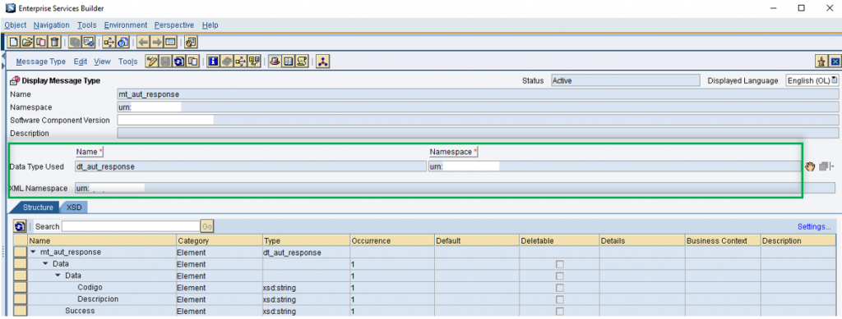Click the Occurrence column header
842x319 pixels.
(392, 241)
